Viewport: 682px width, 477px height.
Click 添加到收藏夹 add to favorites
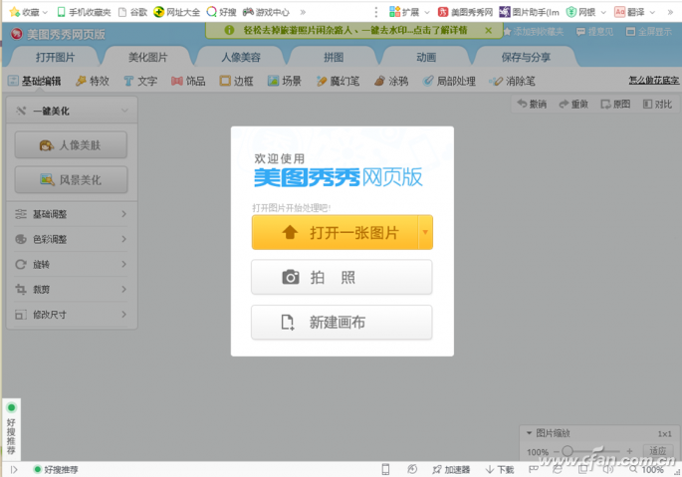[534, 32]
